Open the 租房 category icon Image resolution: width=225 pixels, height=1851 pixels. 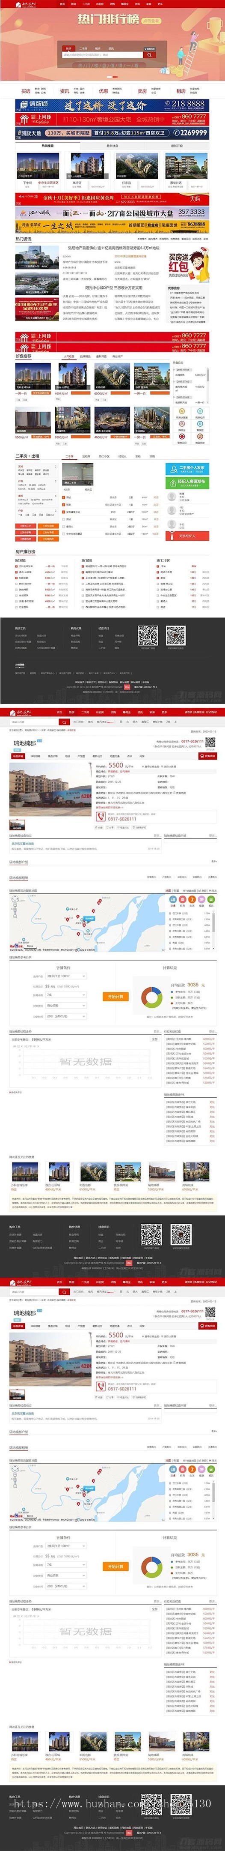tap(181, 91)
